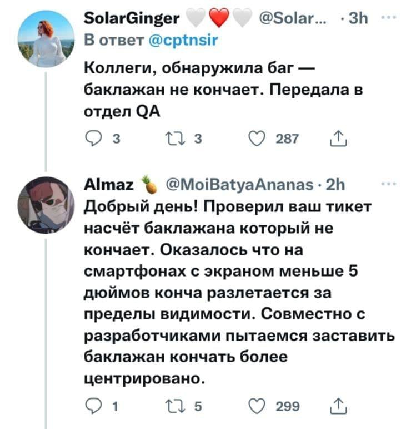The width and height of the screenshot is (416, 429).
Task: Share SolarGinger's tweet
Action: [x=337, y=138]
